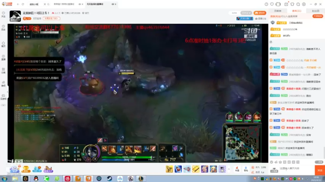
Task: Open the followed dropdown button
Action: 246,13
